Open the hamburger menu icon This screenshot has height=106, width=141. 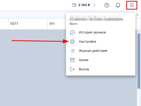[x=132, y=5]
